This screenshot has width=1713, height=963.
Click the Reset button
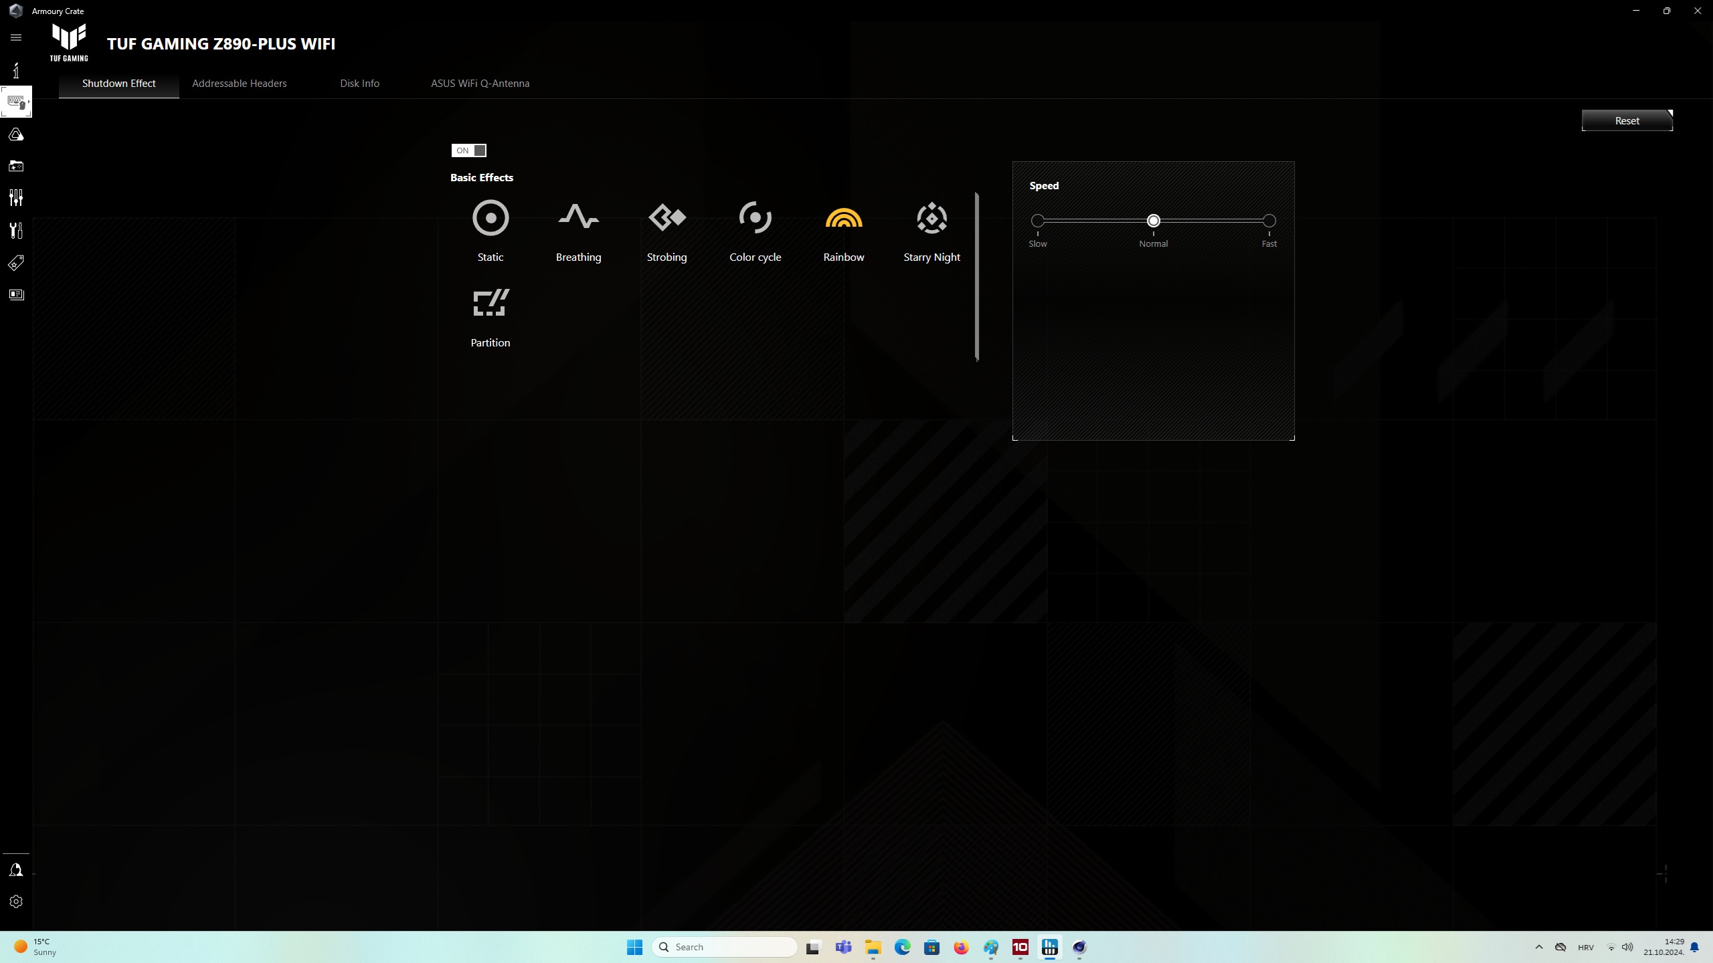[x=1627, y=121]
